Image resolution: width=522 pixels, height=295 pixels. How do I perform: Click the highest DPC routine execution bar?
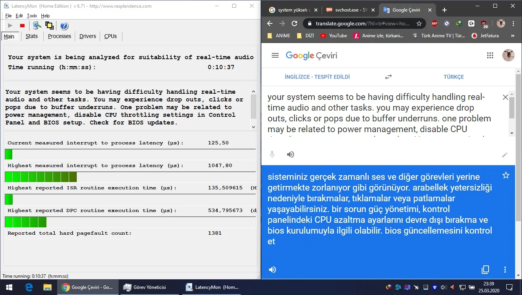(130, 222)
